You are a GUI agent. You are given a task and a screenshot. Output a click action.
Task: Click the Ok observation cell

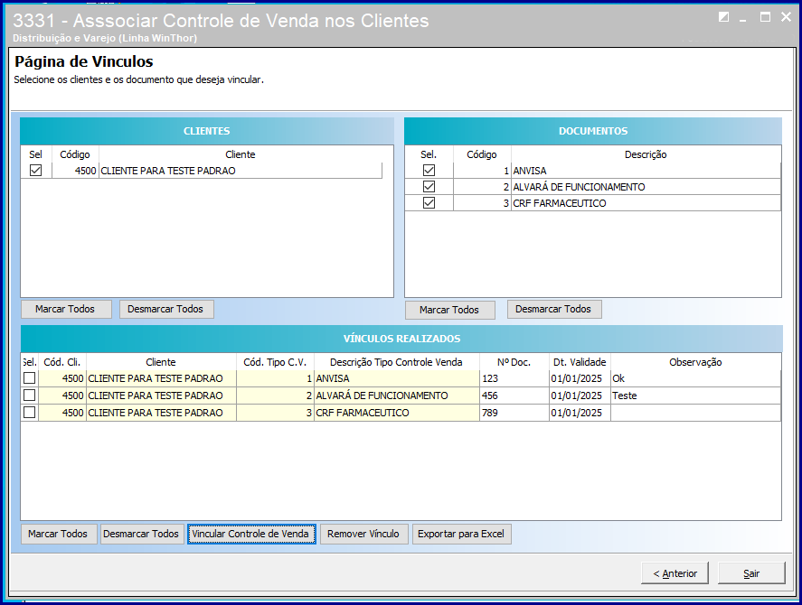[x=695, y=378]
